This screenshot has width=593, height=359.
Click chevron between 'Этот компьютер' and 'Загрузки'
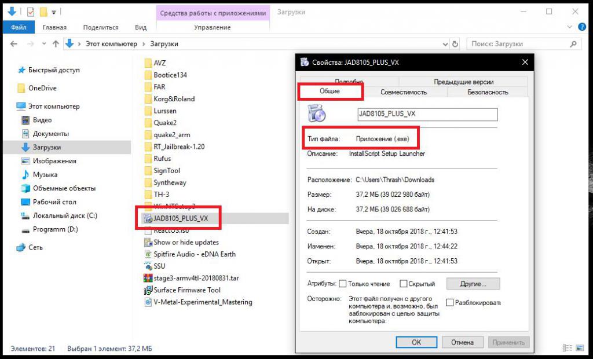tap(144, 44)
